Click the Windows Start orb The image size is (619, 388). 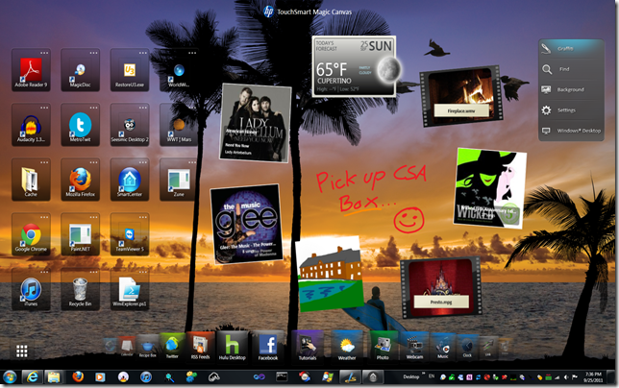pyautogui.click(x=10, y=377)
